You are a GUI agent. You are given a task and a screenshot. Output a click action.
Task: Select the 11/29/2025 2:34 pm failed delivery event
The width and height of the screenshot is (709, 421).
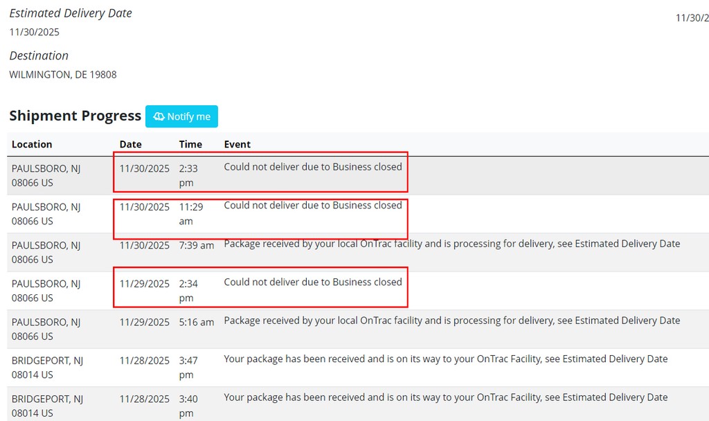click(313, 283)
